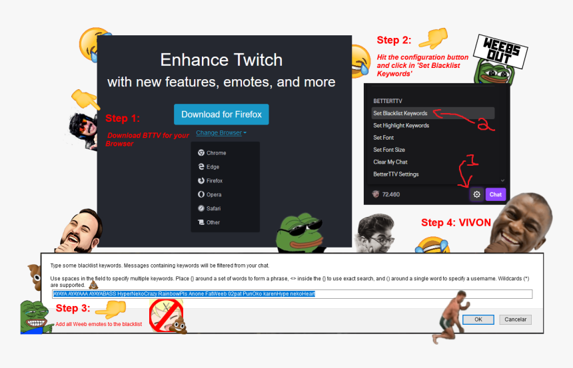Click the Firefox logo icon in list
Viewport: 573px width, 368px height.
click(201, 180)
